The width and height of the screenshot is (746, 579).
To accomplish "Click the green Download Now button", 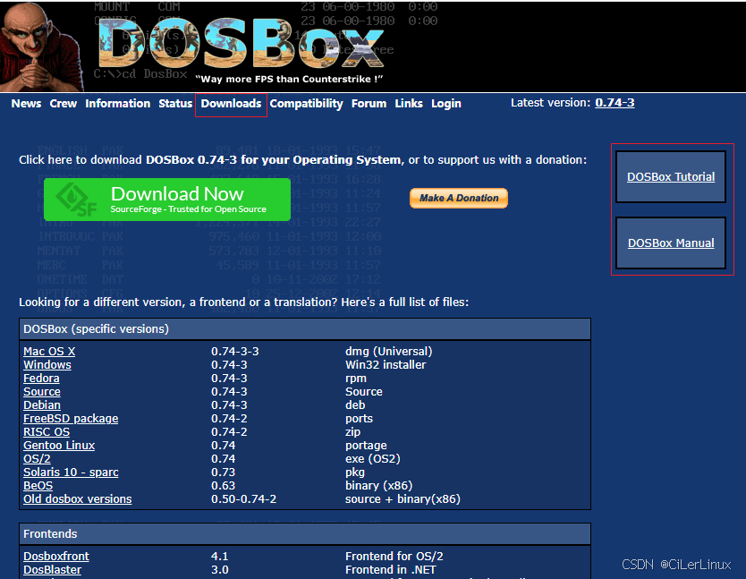I will click(x=167, y=200).
